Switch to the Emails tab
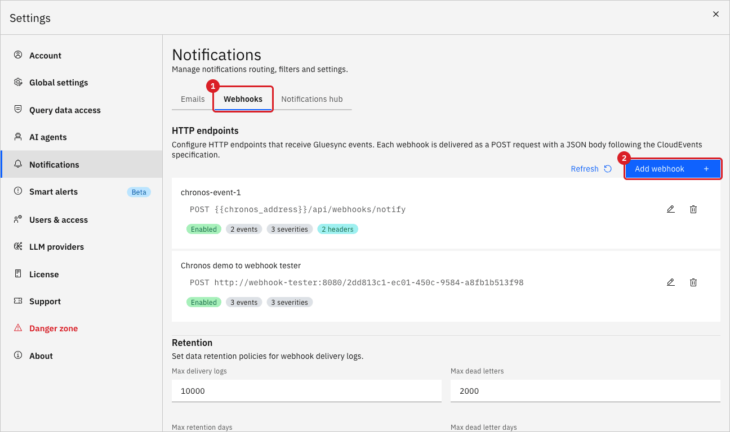 click(x=193, y=99)
